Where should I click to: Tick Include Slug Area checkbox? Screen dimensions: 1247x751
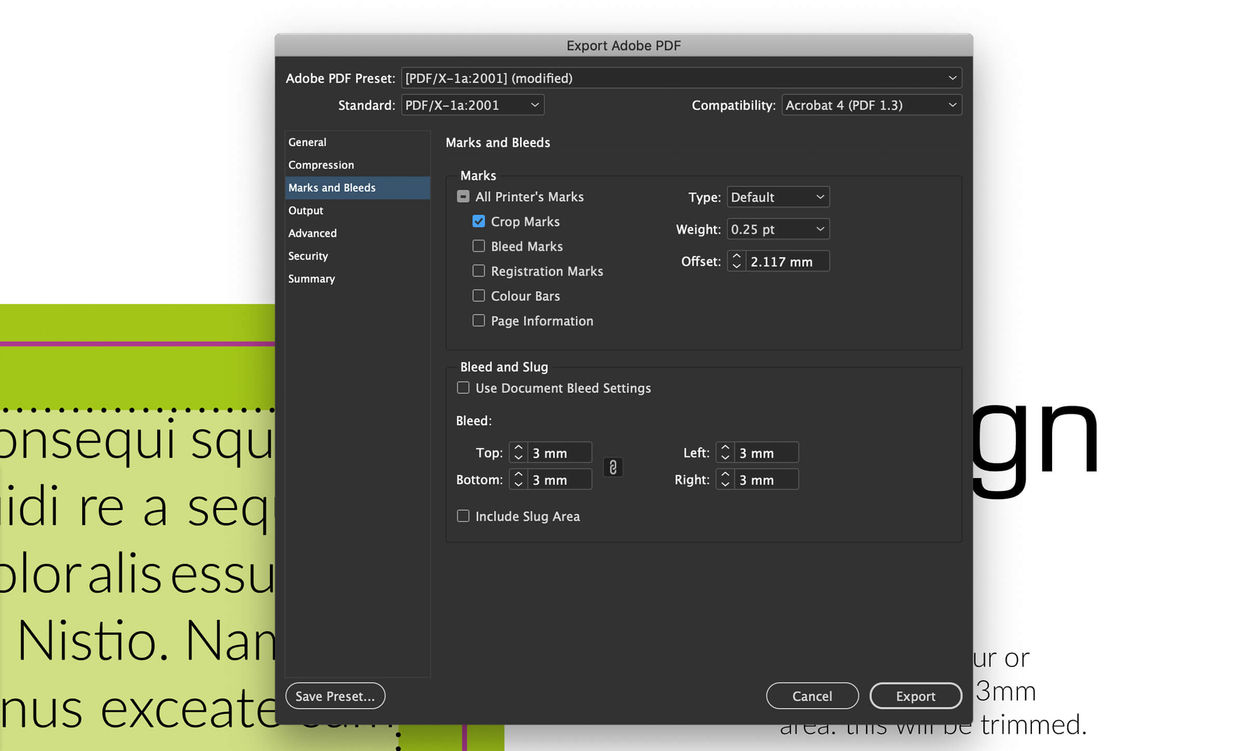(463, 516)
